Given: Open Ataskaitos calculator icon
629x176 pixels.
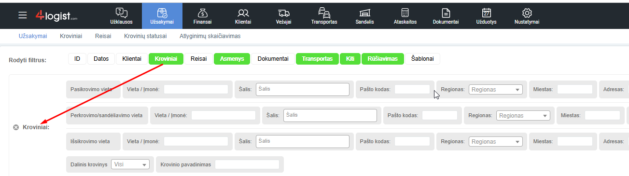Looking at the screenshot, I should [405, 13].
